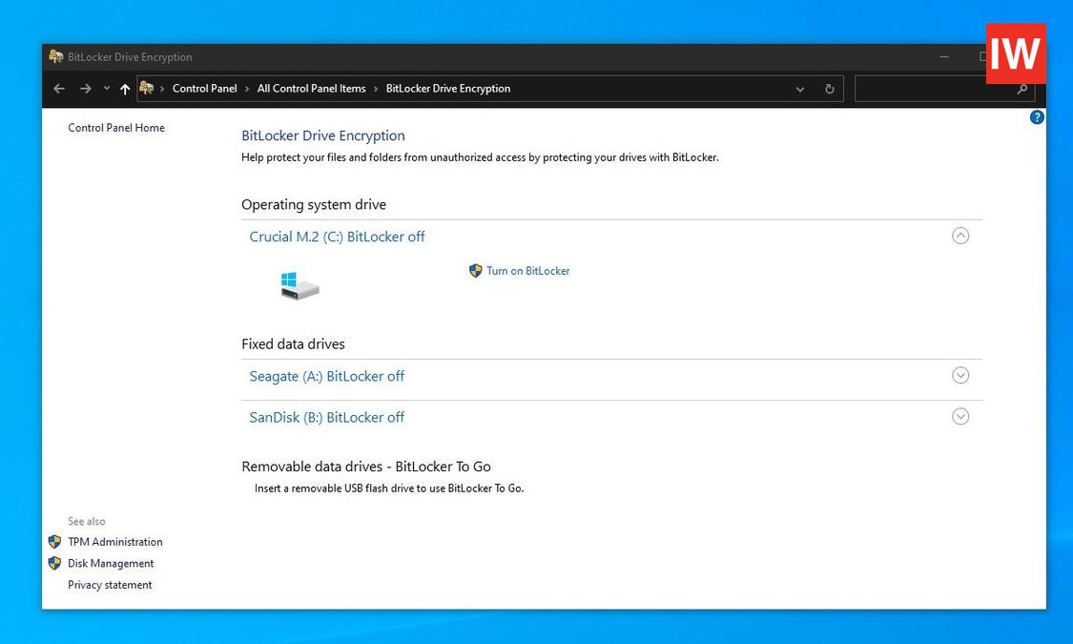Image resolution: width=1073 pixels, height=644 pixels.
Task: Expand the SanDisk (B:) drive section
Action: click(x=960, y=416)
